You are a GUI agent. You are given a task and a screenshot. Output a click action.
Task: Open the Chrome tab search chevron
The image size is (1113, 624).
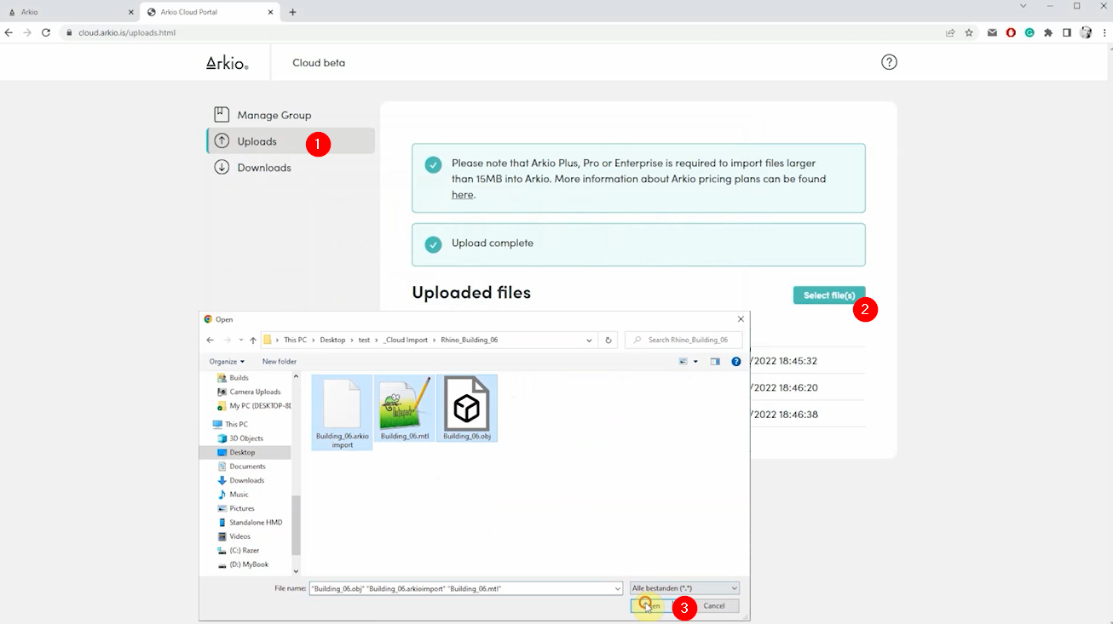pos(1024,6)
